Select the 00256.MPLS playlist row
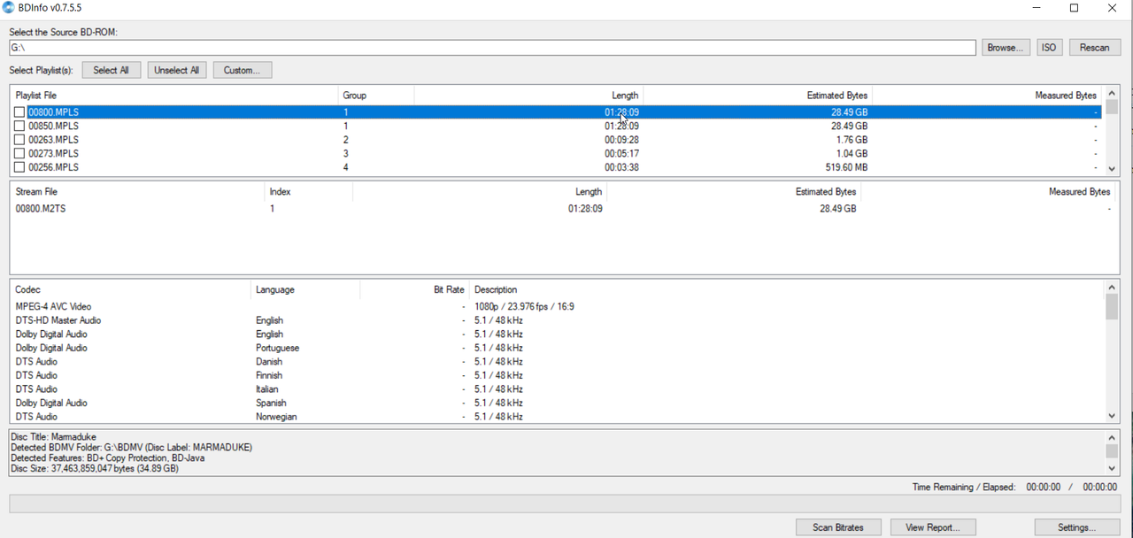Image resolution: width=1133 pixels, height=538 pixels. click(558, 167)
